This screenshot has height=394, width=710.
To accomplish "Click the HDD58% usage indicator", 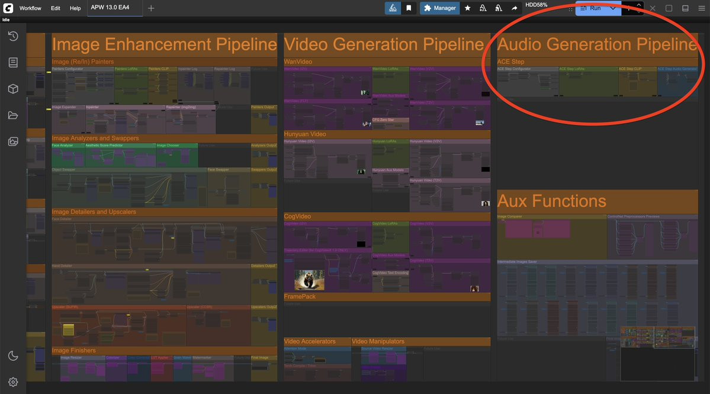I will pos(536,5).
